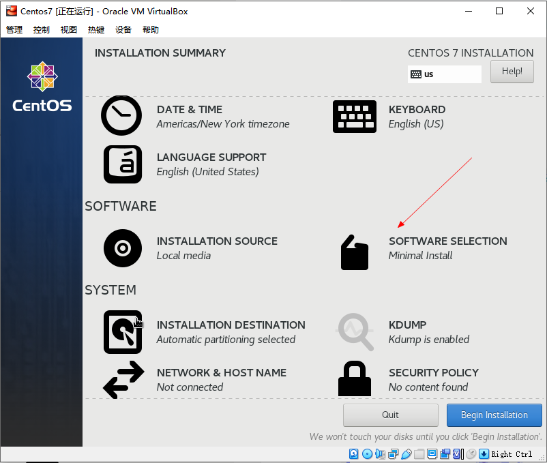Click the USB devices status icon
547x463 pixels.
(406, 454)
